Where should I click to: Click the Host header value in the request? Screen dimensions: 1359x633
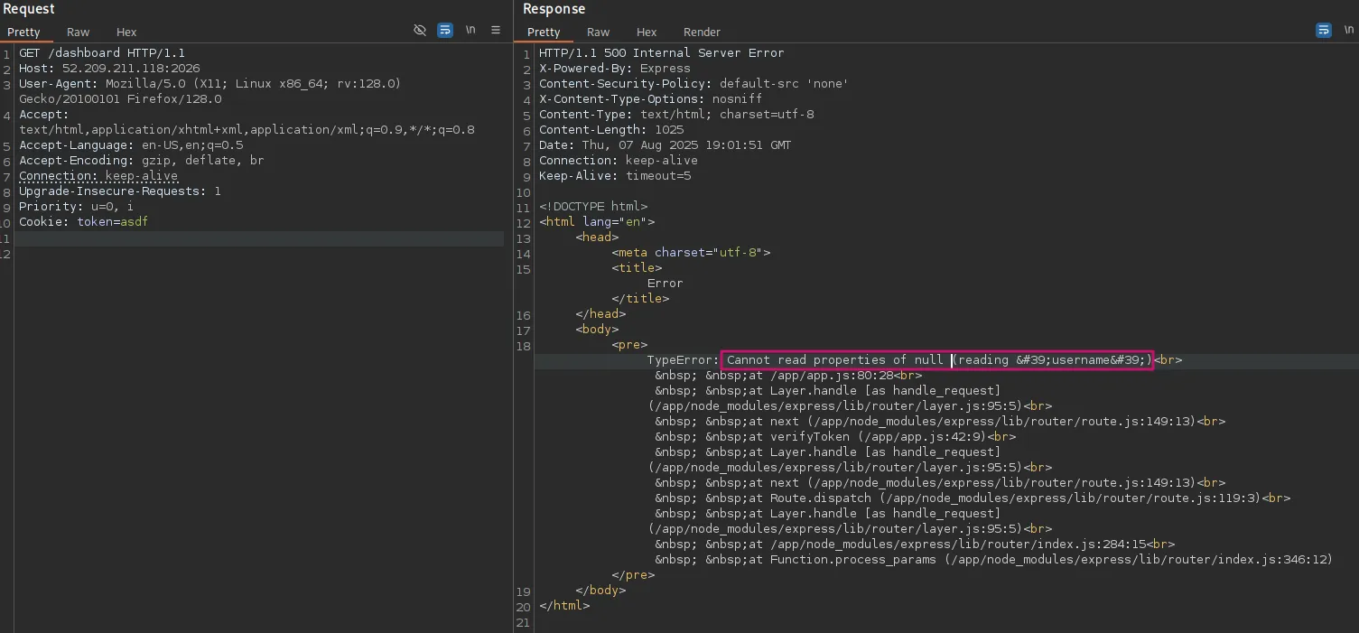coord(131,69)
